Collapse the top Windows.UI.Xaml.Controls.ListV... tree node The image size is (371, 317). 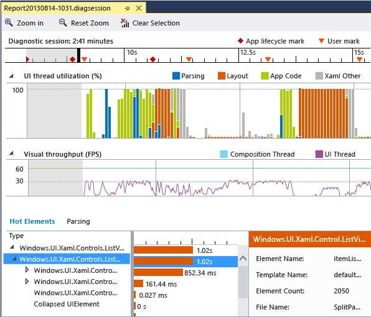pos(12,247)
